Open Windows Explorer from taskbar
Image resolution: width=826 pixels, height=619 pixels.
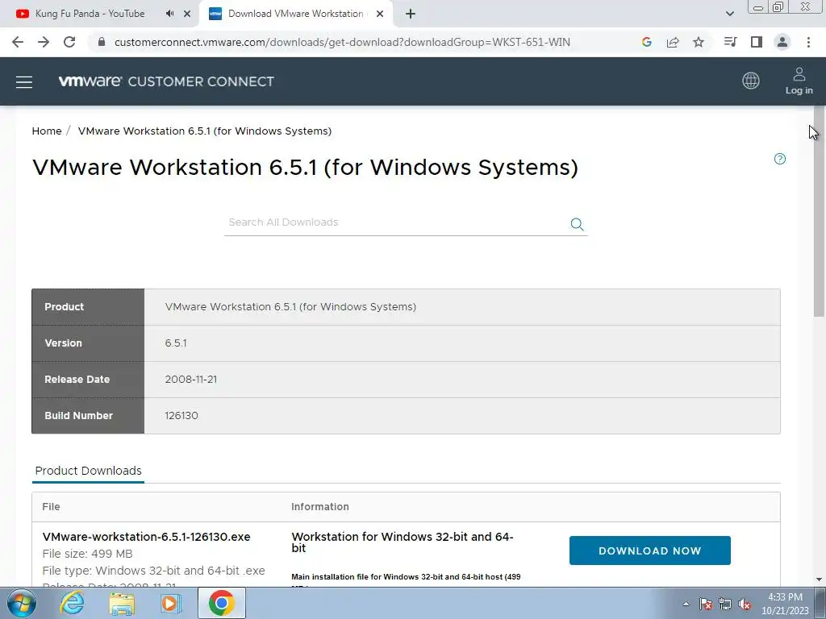pyautogui.click(x=122, y=603)
